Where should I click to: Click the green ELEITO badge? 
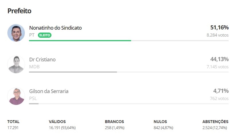pyautogui.click(x=45, y=35)
